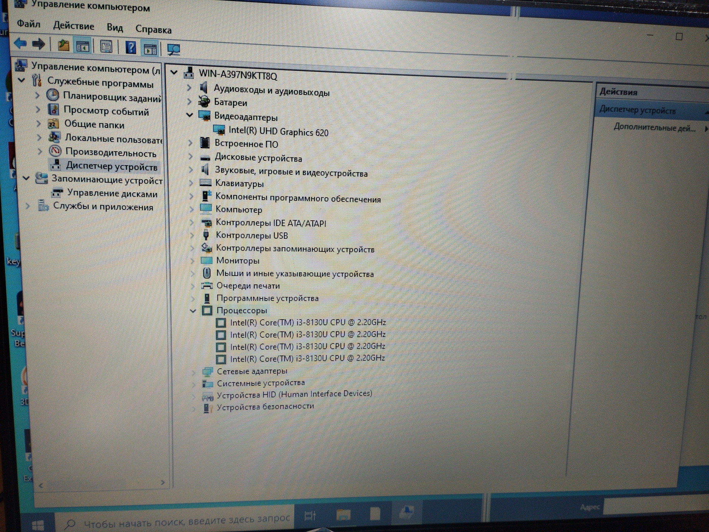Click the Forward arrow toolbar icon

pos(38,44)
